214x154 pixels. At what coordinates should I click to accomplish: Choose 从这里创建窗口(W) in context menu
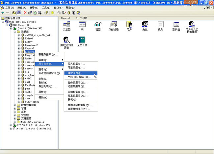tap(49, 73)
